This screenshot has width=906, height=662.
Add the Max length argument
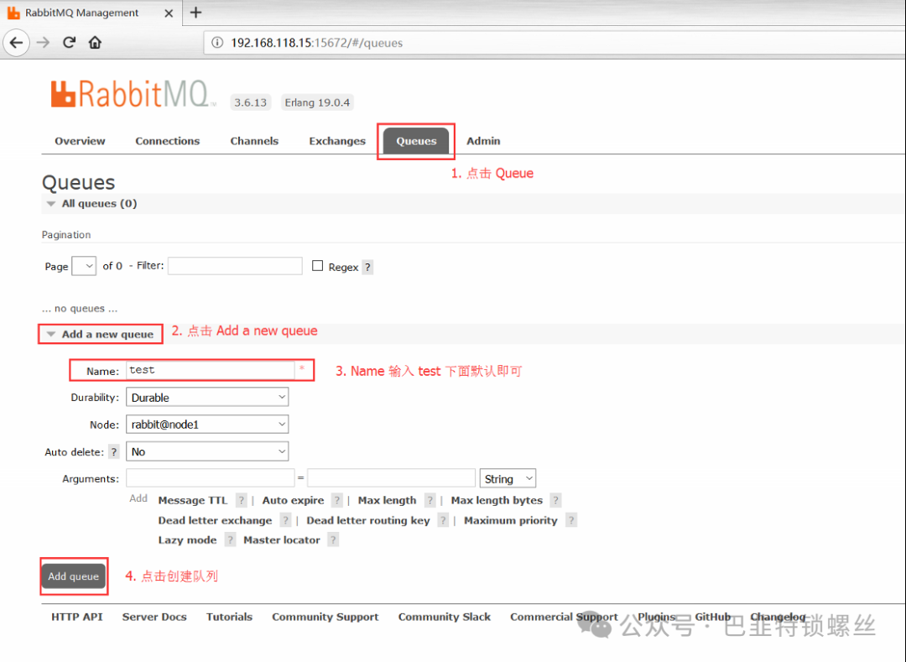pyautogui.click(x=387, y=500)
